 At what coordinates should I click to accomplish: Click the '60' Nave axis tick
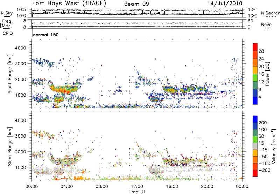click(251, 21)
